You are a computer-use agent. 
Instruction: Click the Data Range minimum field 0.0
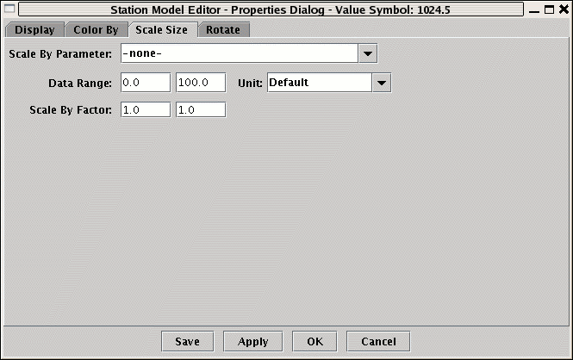(146, 83)
